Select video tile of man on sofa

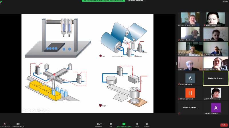tap(190, 49)
